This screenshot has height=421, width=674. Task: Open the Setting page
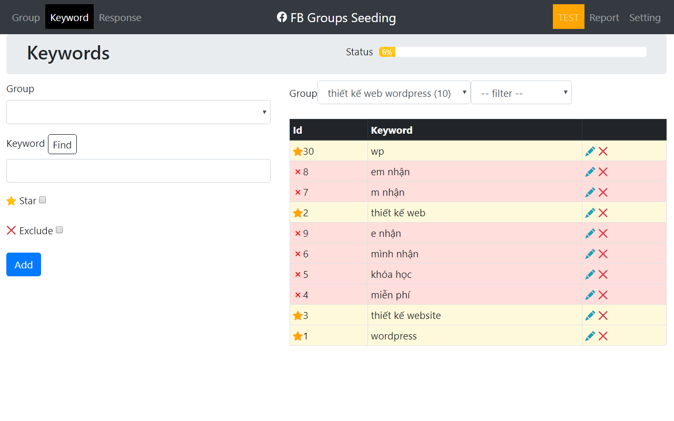[x=645, y=17]
